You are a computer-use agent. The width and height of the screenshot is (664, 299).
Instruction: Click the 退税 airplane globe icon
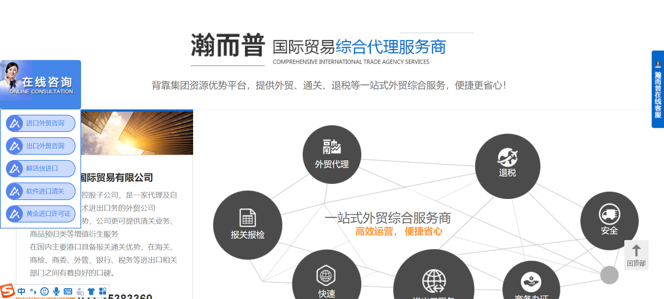tap(507, 157)
